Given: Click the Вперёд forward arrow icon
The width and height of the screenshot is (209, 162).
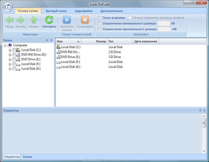Looking at the screenshot, I should (20, 20).
